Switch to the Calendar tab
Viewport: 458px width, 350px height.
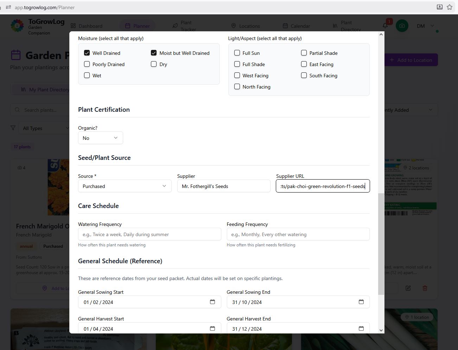pyautogui.click(x=296, y=26)
